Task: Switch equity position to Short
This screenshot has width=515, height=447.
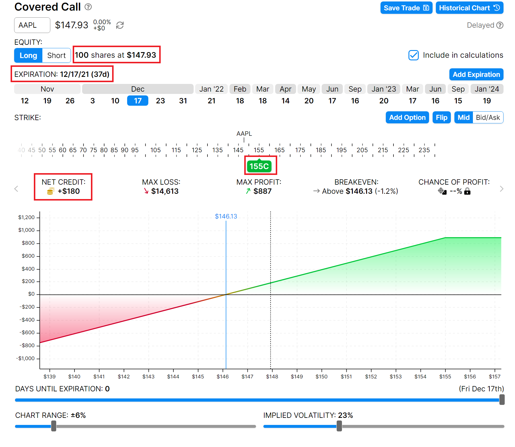Action: tap(56, 55)
